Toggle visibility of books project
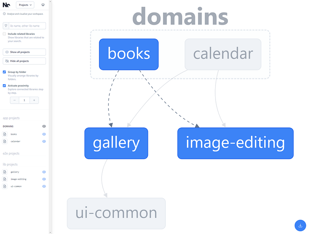This screenshot has width=309, height=234. tap(44, 134)
